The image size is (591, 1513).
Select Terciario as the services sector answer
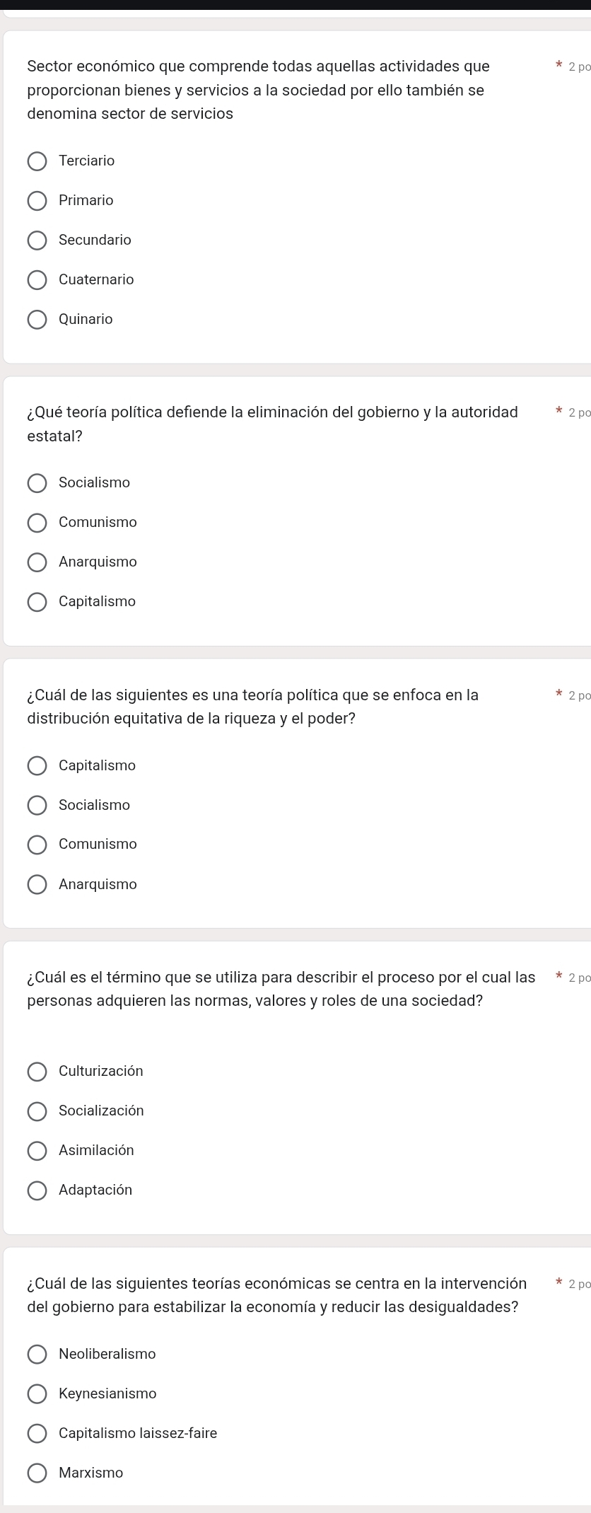coord(37,161)
